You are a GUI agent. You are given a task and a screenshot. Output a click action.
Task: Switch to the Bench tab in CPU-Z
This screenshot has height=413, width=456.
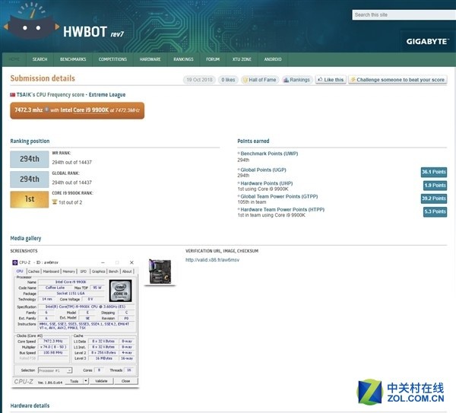[x=113, y=272]
